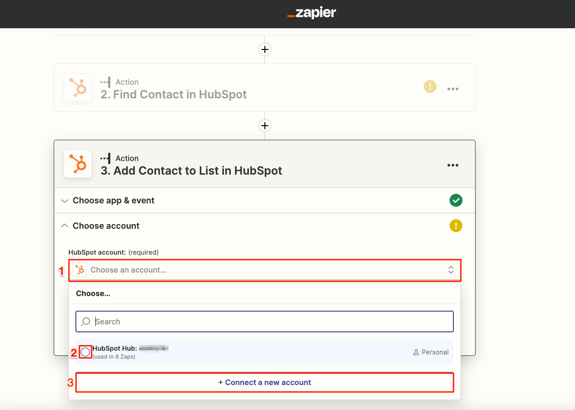
Task: Click the search magnifier icon
Action: click(86, 322)
